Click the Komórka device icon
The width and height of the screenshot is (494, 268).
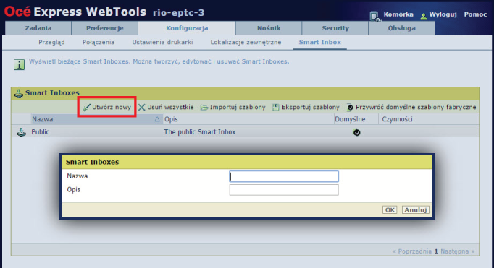(x=375, y=16)
